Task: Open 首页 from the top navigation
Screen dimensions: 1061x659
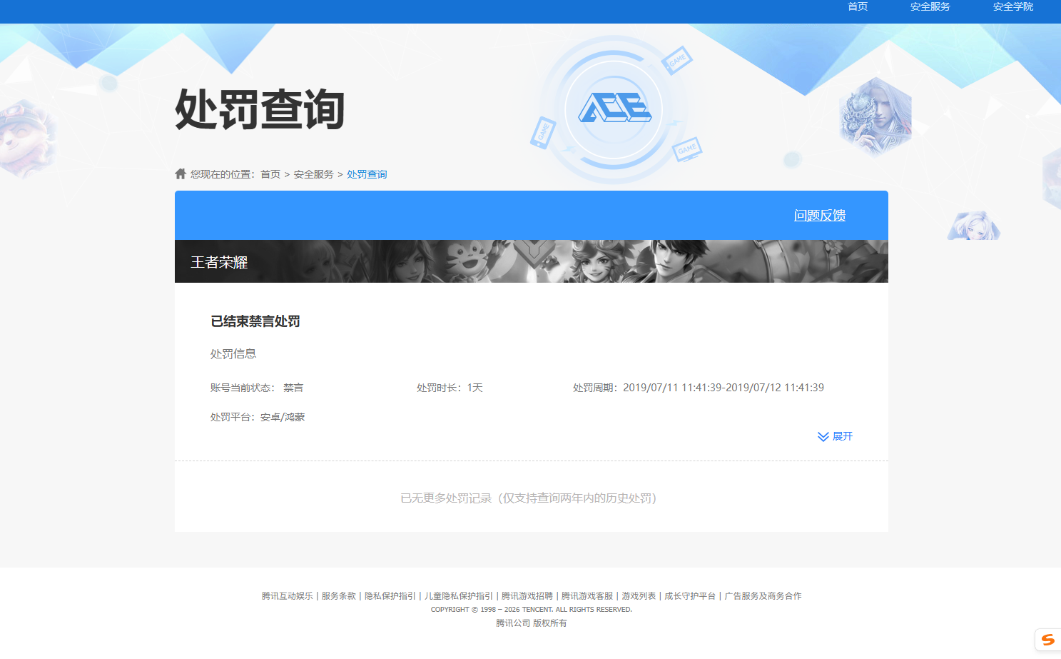Action: point(858,7)
